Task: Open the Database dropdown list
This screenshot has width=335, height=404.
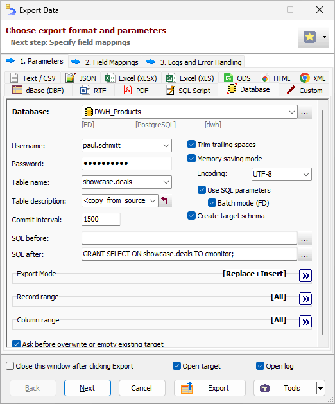Action: click(292, 112)
